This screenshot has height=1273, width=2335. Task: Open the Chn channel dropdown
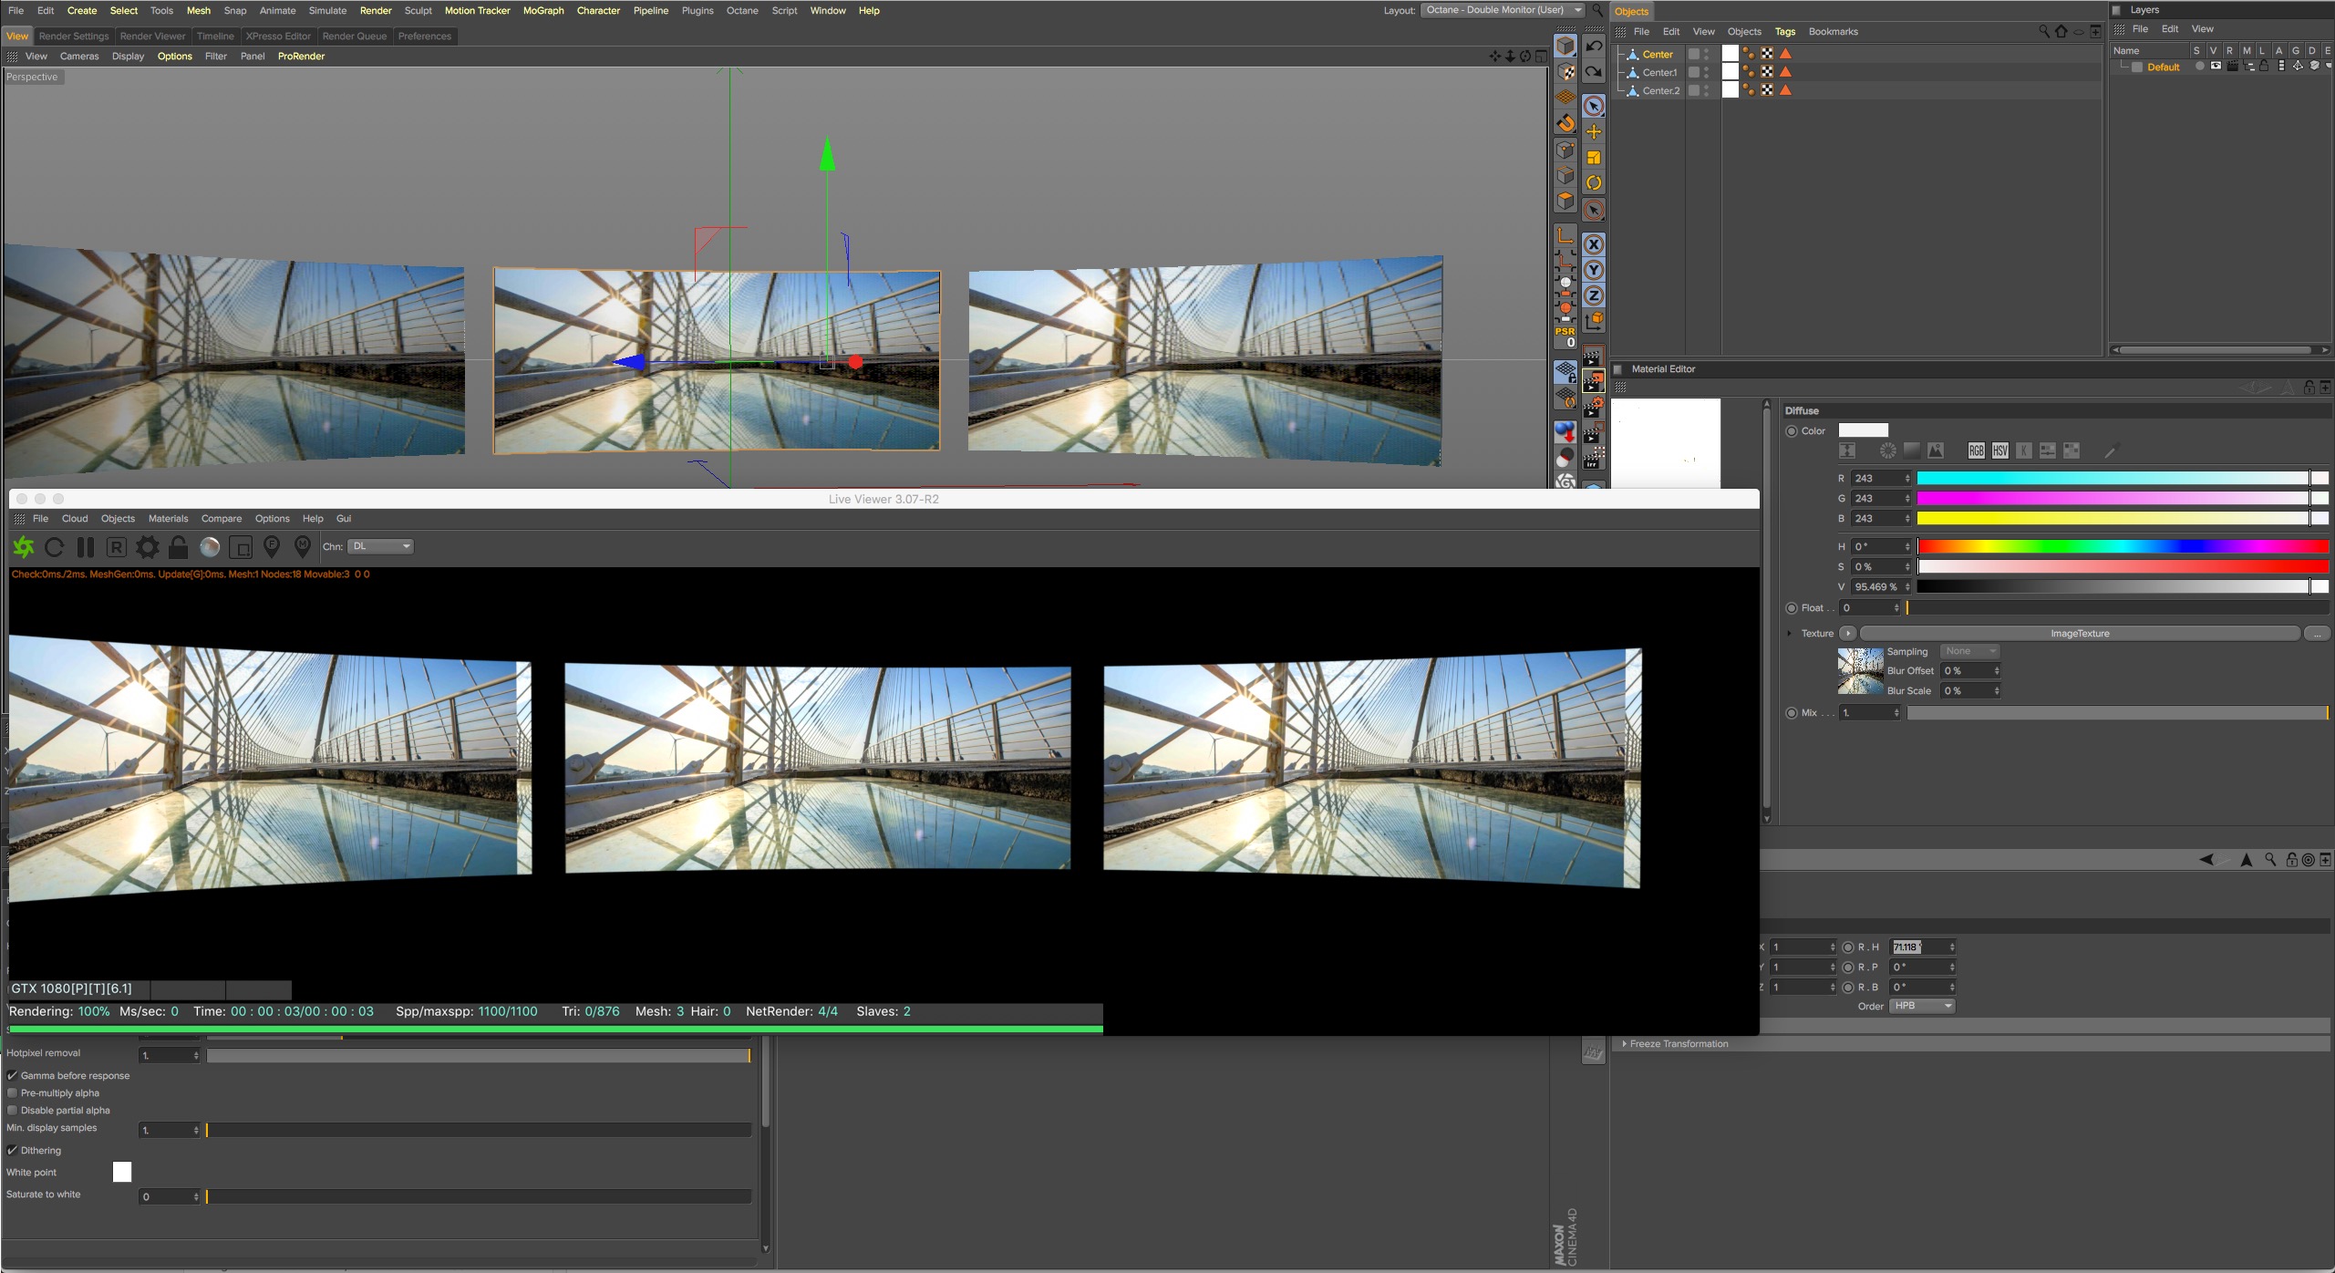pyautogui.click(x=381, y=546)
